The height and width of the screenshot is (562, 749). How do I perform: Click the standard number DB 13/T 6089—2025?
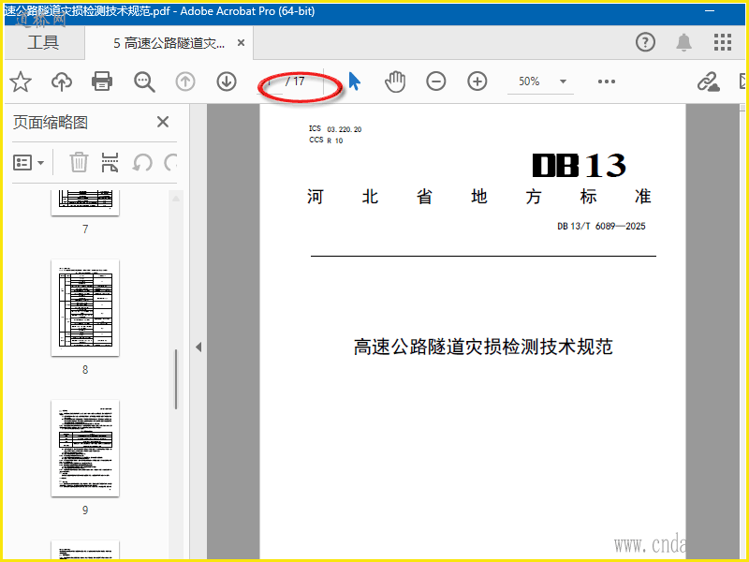601,226
